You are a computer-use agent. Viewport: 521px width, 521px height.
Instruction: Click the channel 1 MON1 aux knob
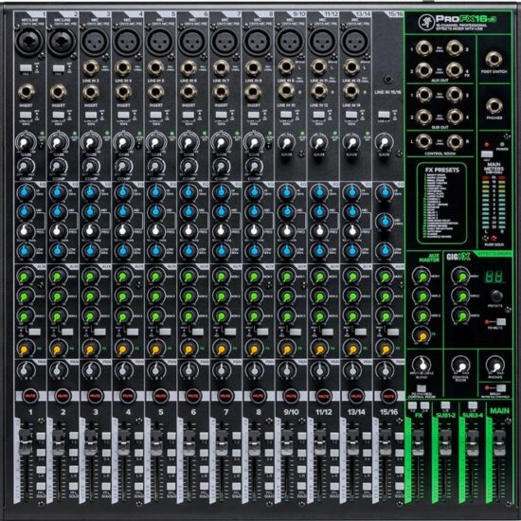26,276
